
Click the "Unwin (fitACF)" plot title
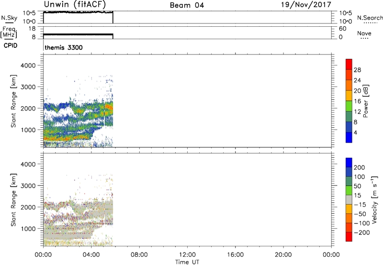pos(75,4)
